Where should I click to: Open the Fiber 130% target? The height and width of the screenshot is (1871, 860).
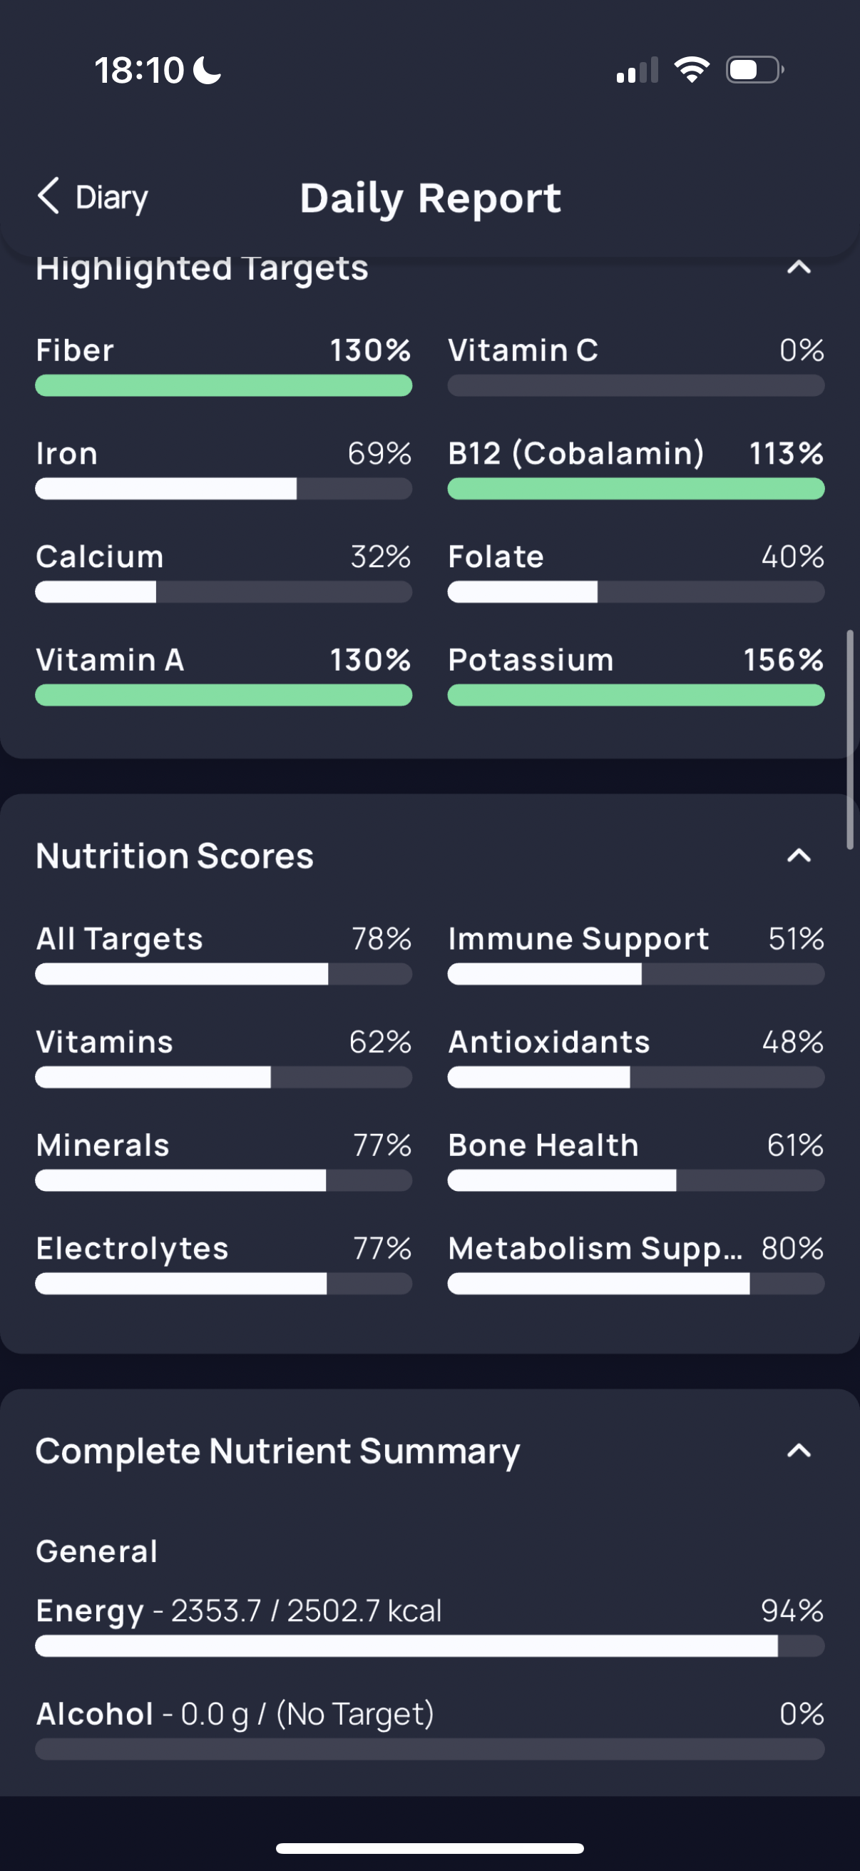click(x=223, y=365)
